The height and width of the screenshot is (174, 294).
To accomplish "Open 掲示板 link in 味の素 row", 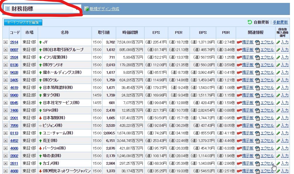I will click(248, 156).
